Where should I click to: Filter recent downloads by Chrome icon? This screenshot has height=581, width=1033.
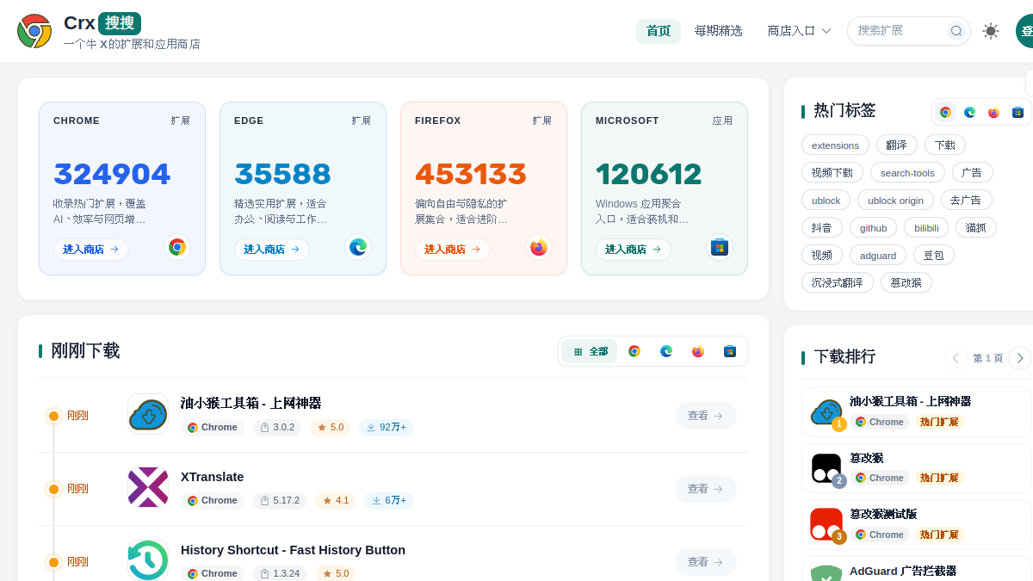tap(634, 351)
